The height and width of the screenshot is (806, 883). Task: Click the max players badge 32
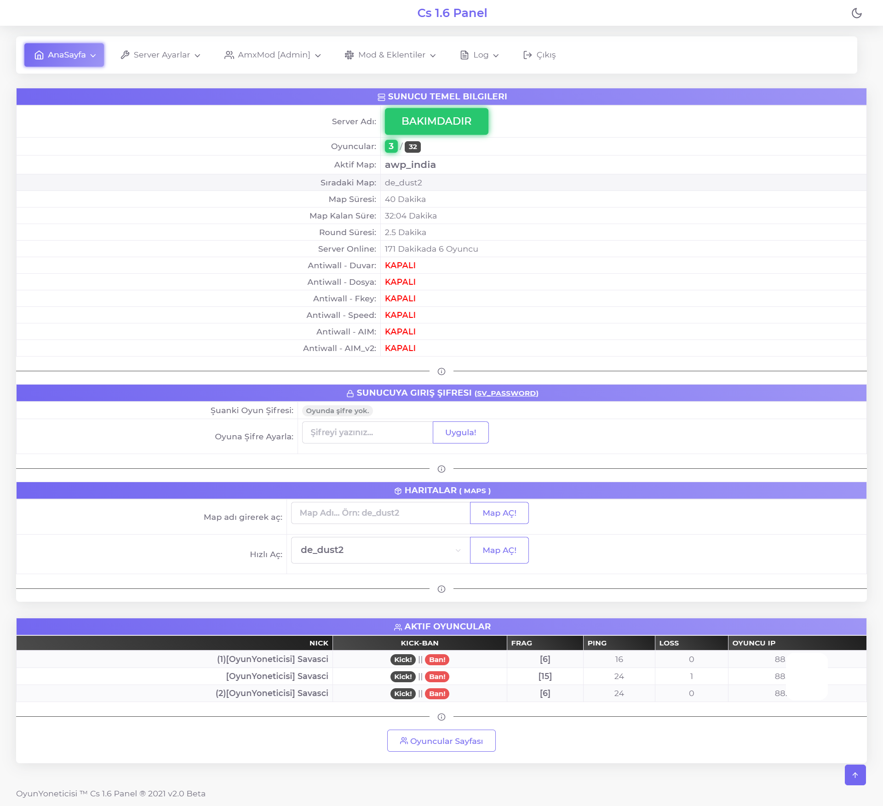pyautogui.click(x=413, y=147)
